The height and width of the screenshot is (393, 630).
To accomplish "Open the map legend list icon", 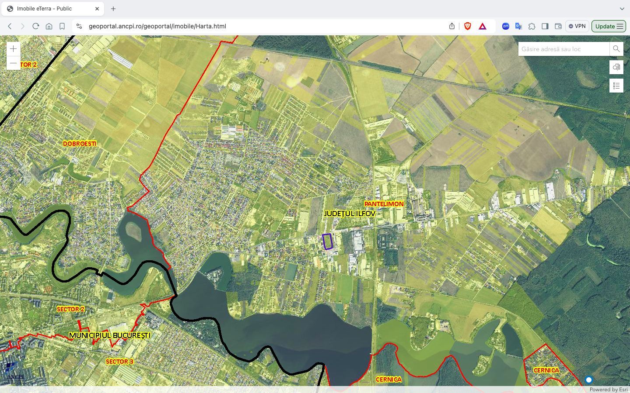I will (x=616, y=86).
